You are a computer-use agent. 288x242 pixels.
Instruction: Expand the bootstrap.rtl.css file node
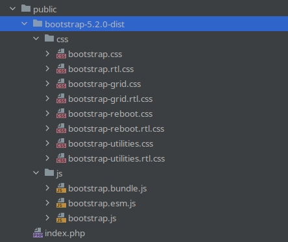[x=47, y=69]
